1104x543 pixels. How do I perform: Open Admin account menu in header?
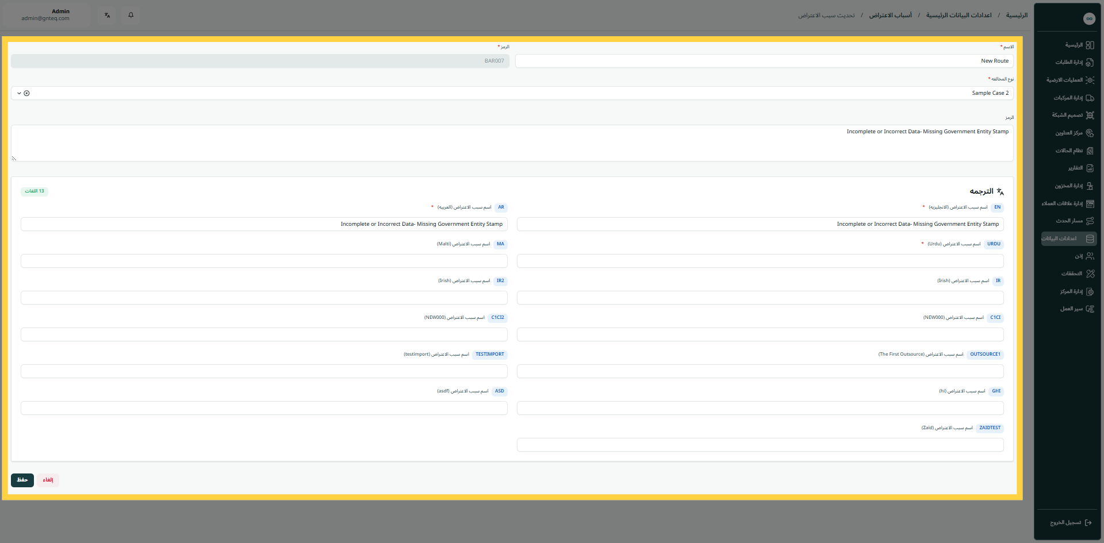pyautogui.click(x=45, y=15)
